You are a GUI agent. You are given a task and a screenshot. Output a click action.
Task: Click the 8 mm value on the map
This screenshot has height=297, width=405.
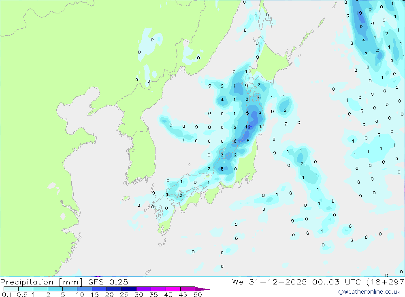coord(222,169)
